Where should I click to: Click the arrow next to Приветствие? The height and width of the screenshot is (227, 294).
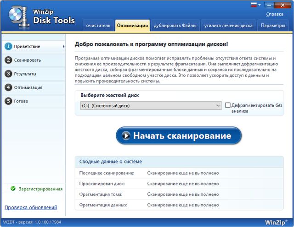[63, 46]
